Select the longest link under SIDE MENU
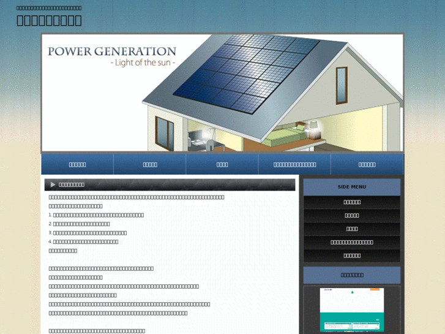Image resolution: width=445 pixels, height=334 pixels. tap(352, 242)
